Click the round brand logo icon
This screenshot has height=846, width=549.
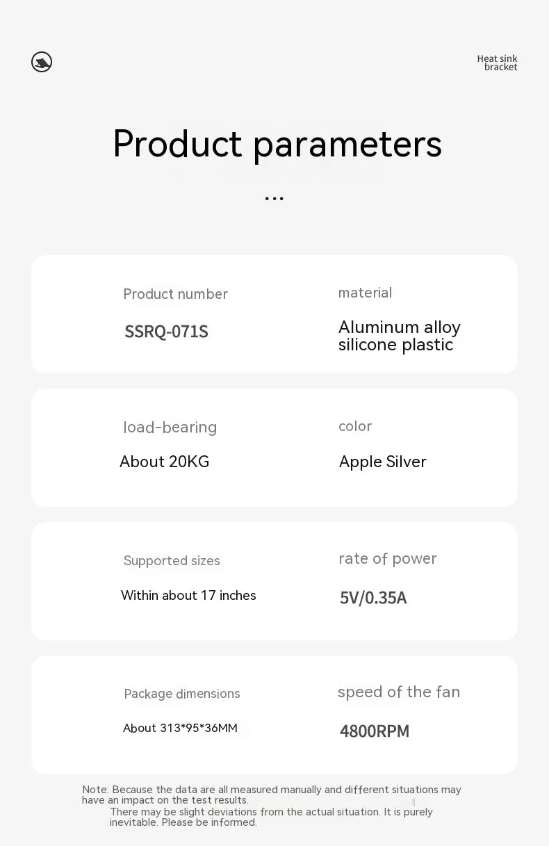(42, 62)
